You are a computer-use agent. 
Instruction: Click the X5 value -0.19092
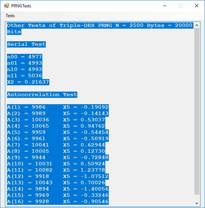coord(94,107)
